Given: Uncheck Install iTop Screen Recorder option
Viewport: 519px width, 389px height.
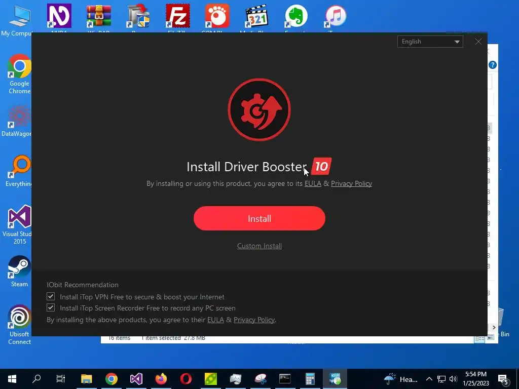Looking at the screenshot, I should 51,307.
